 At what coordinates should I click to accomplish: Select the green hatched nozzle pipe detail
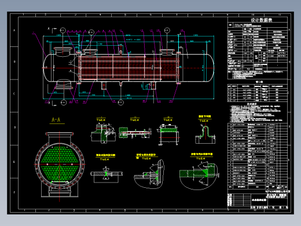(x=169, y=135)
